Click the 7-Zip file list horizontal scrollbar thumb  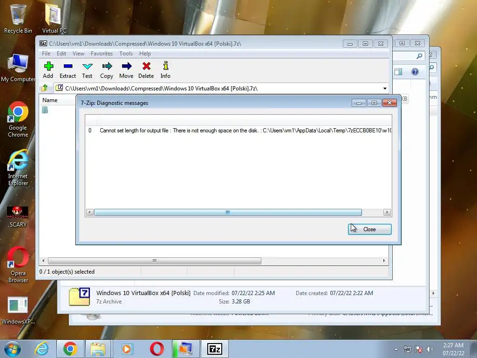pyautogui.click(x=155, y=261)
